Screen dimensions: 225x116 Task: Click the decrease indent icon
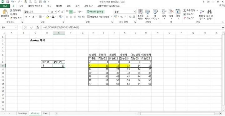pos(79,17)
